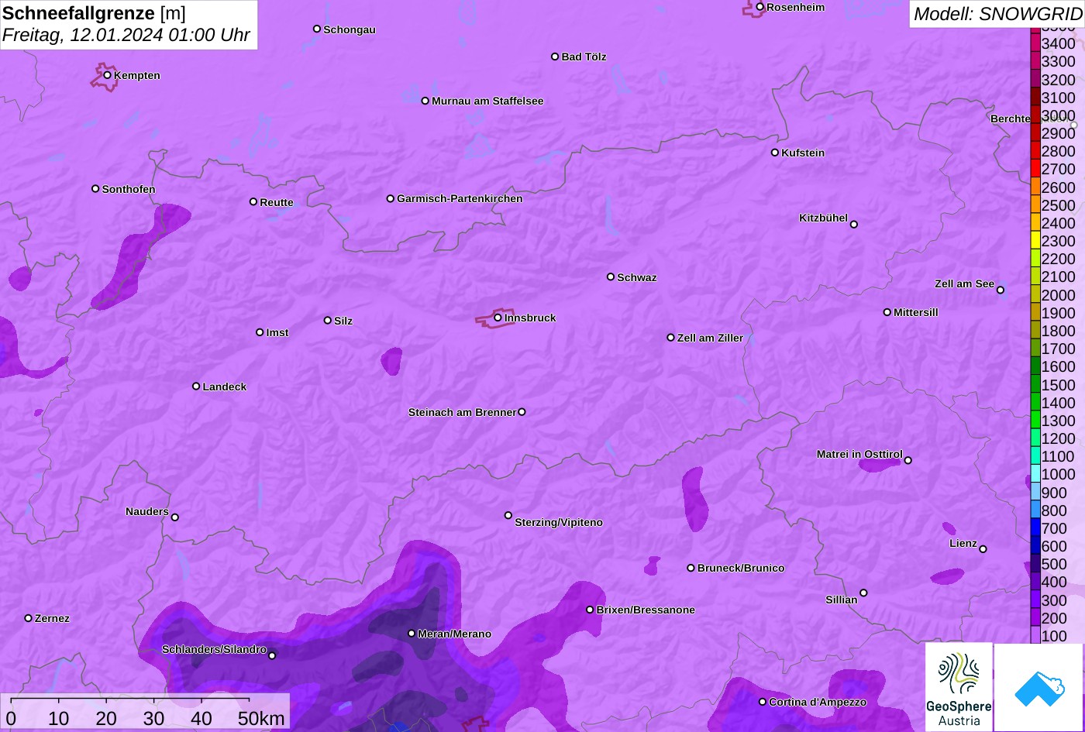Image resolution: width=1085 pixels, height=732 pixels.
Task: Pick the cyan 1000 legend swatch
Action: (1035, 474)
